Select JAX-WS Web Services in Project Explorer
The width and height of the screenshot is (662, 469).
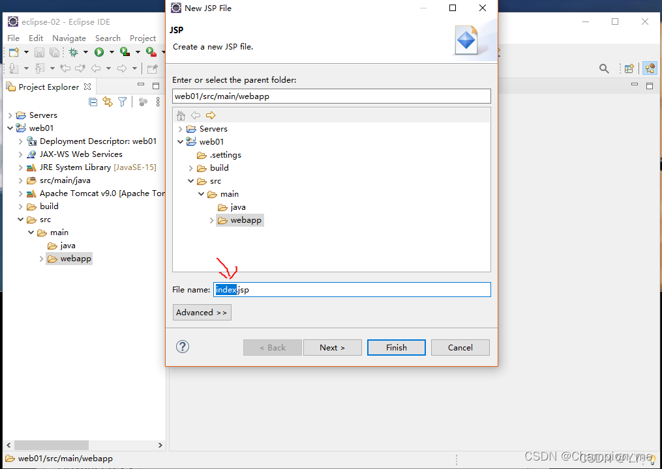(74, 154)
